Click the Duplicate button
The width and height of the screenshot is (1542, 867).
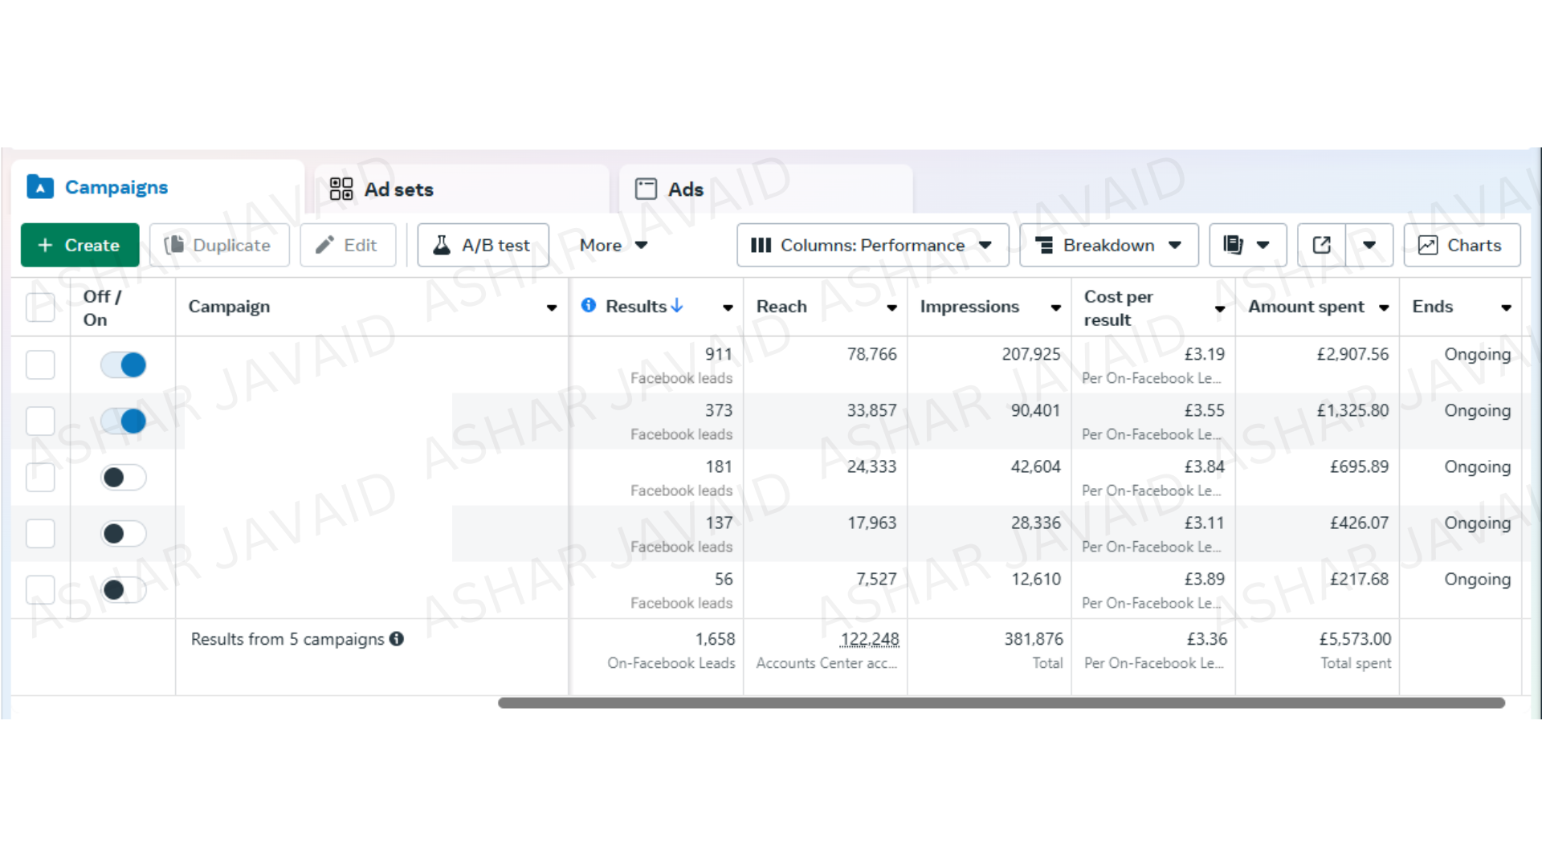tap(218, 245)
